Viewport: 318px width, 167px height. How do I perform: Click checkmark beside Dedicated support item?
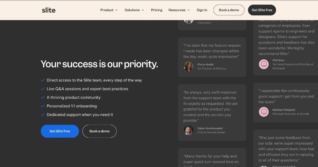43,115
